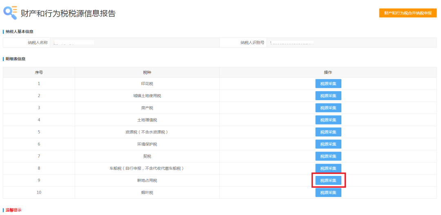Start 税源采集 for 房产税 row
The image size is (441, 215).
[x=328, y=108]
